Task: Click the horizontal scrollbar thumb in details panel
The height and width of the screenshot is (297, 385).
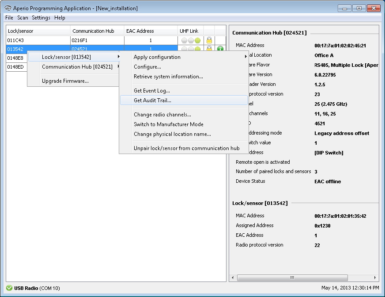Action: (x=292, y=278)
